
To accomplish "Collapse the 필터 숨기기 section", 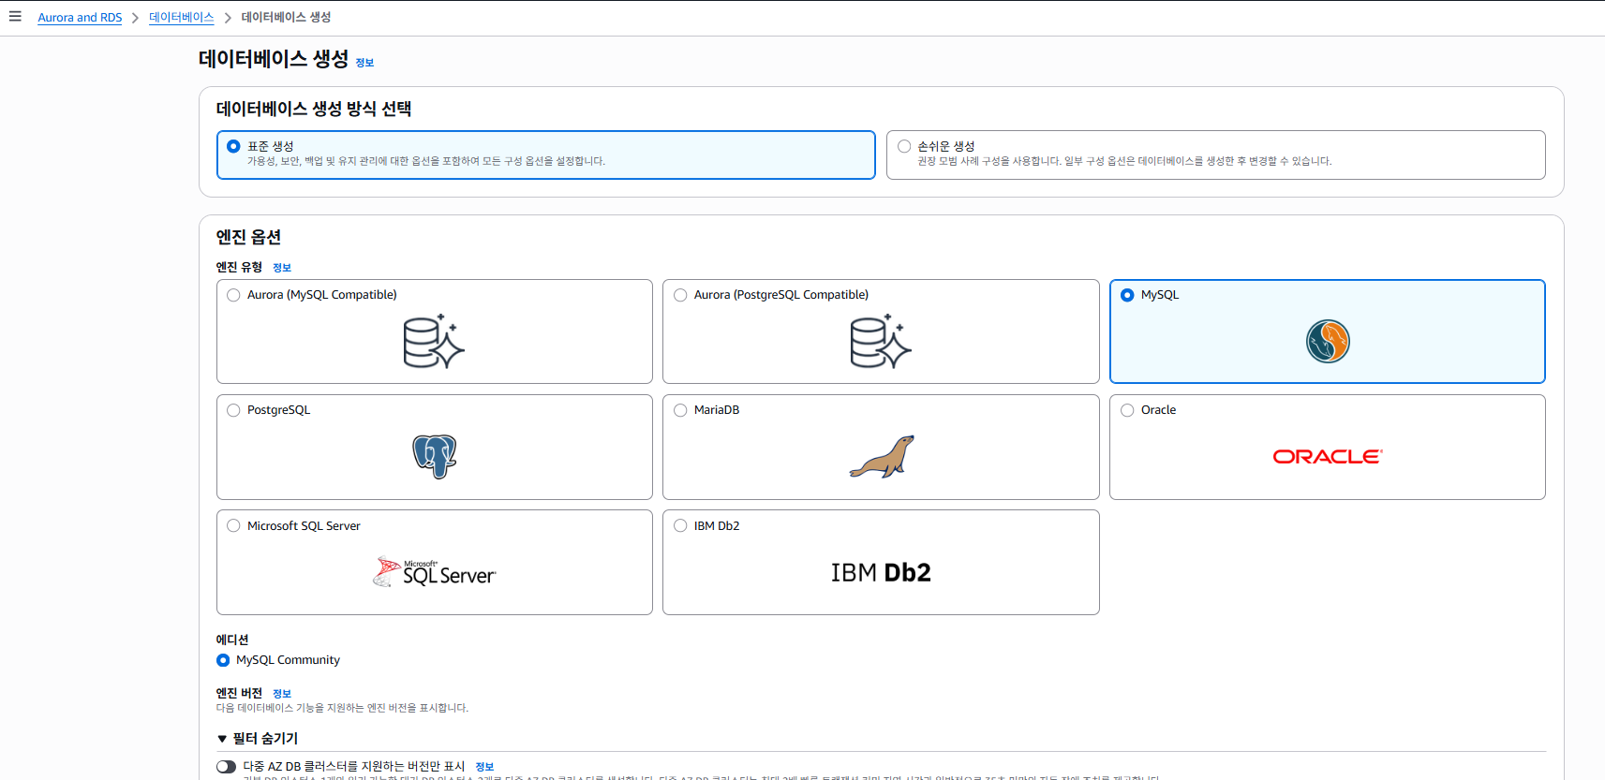I will tap(258, 739).
